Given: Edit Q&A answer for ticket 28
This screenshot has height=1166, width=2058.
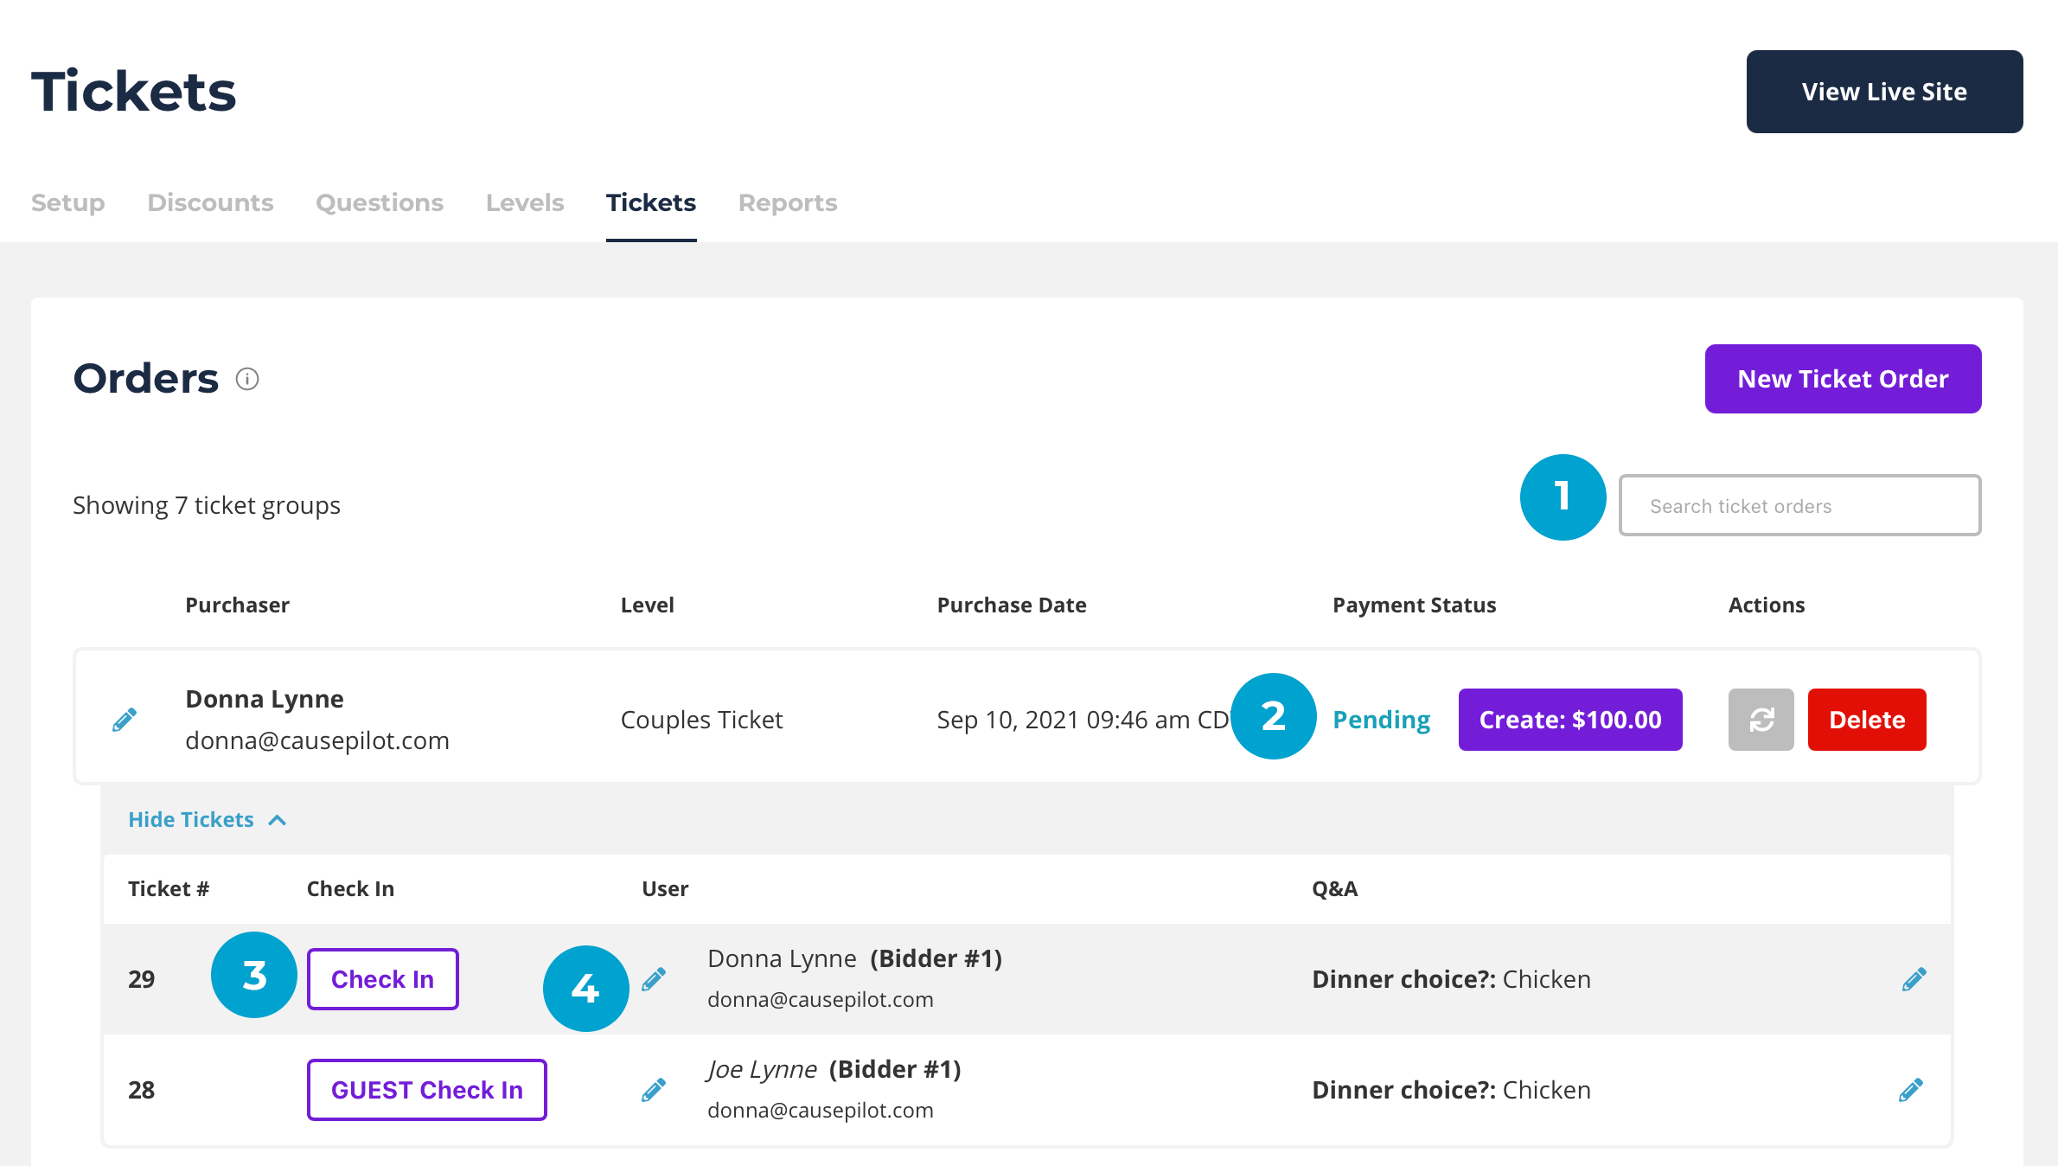Looking at the screenshot, I should 1911,1090.
